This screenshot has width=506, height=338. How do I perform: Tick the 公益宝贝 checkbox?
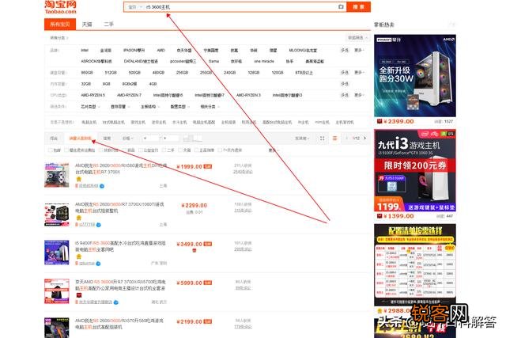point(141,150)
